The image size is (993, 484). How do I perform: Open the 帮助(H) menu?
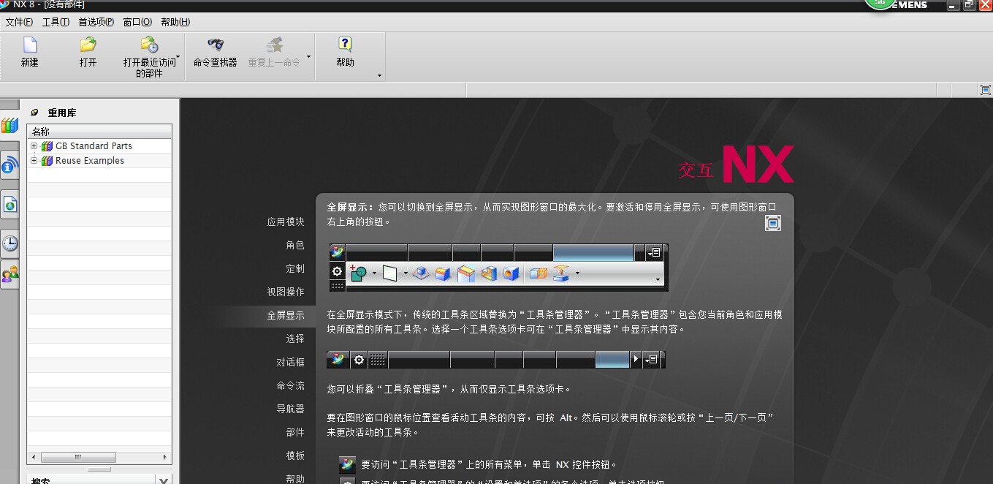click(x=175, y=22)
